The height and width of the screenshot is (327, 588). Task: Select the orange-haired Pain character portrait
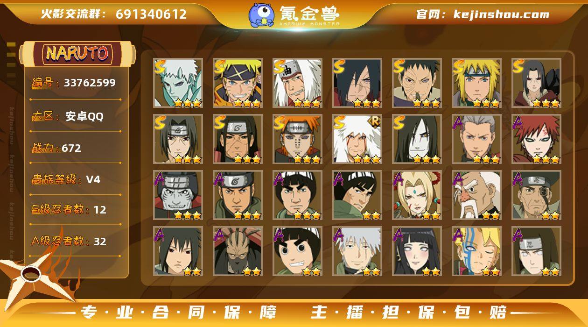[x=298, y=139]
